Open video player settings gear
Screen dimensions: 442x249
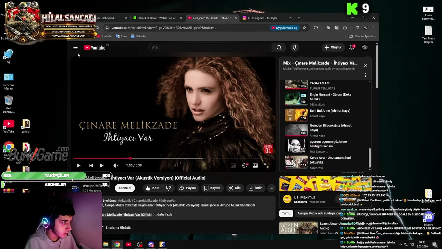pyautogui.click(x=244, y=165)
